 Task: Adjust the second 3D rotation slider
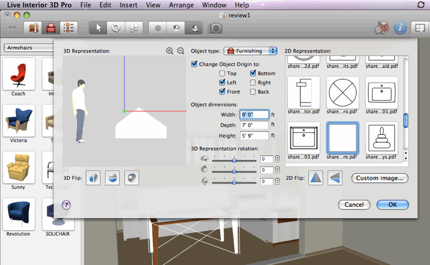[x=234, y=171]
